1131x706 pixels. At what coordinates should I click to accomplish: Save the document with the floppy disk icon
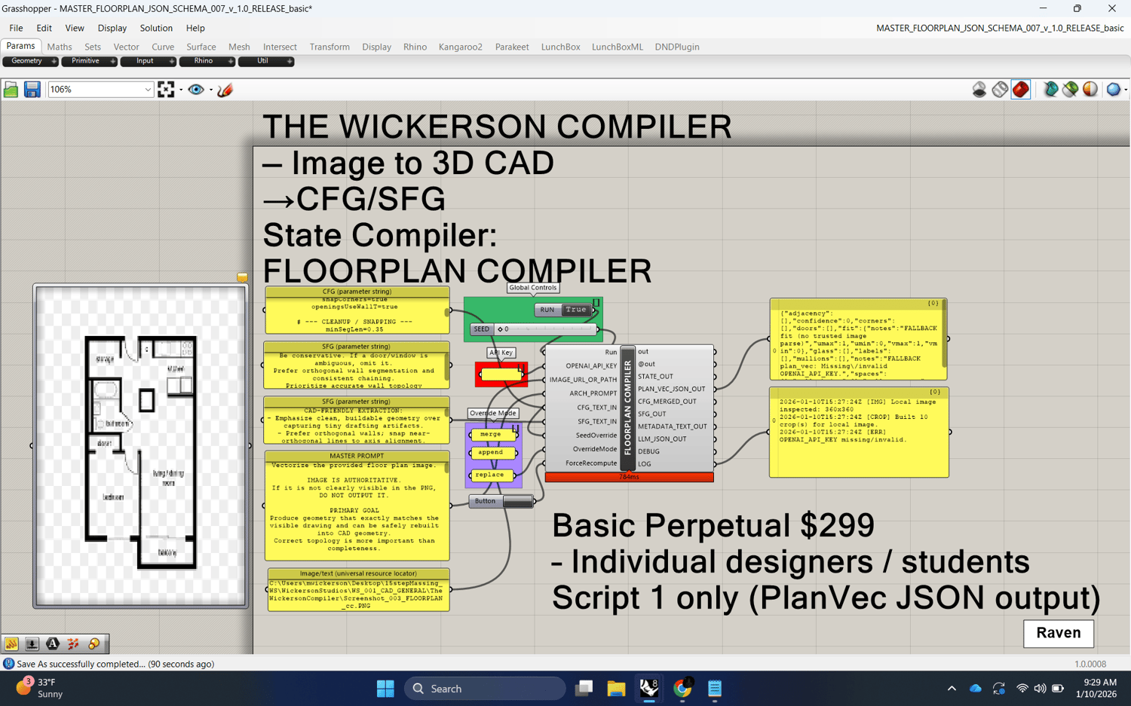coord(32,90)
